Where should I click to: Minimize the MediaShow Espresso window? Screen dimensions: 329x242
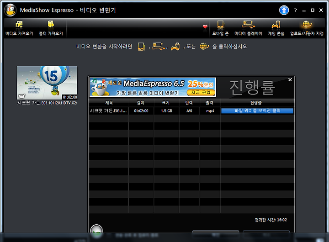pos(304,11)
